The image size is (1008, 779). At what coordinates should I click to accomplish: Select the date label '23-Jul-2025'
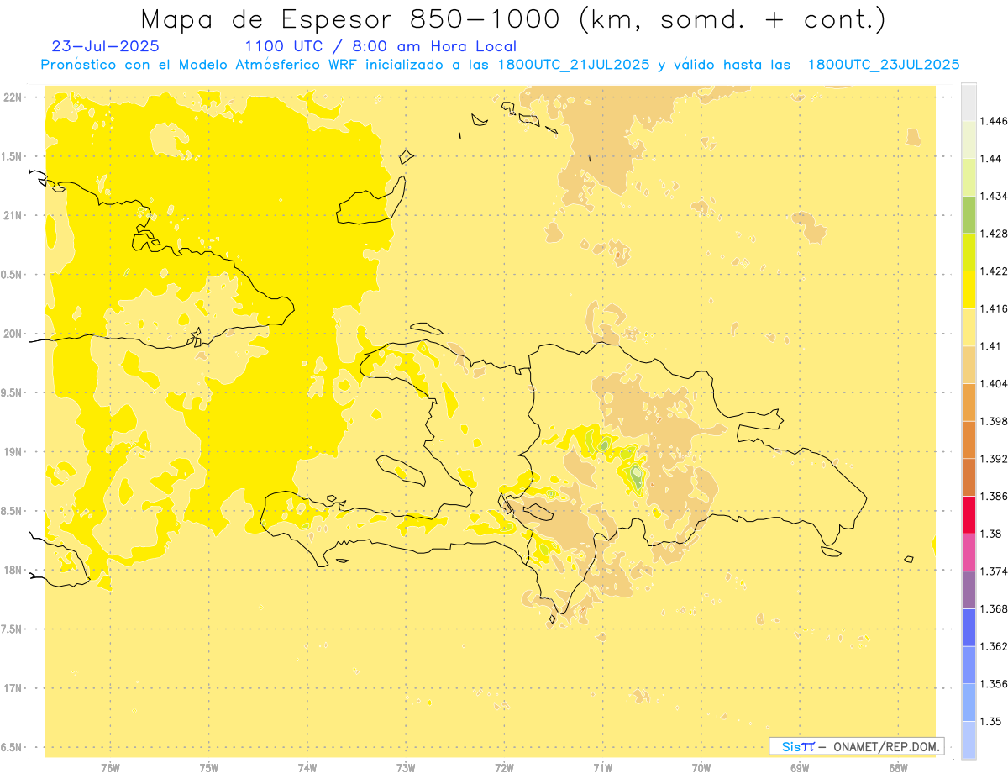105,46
